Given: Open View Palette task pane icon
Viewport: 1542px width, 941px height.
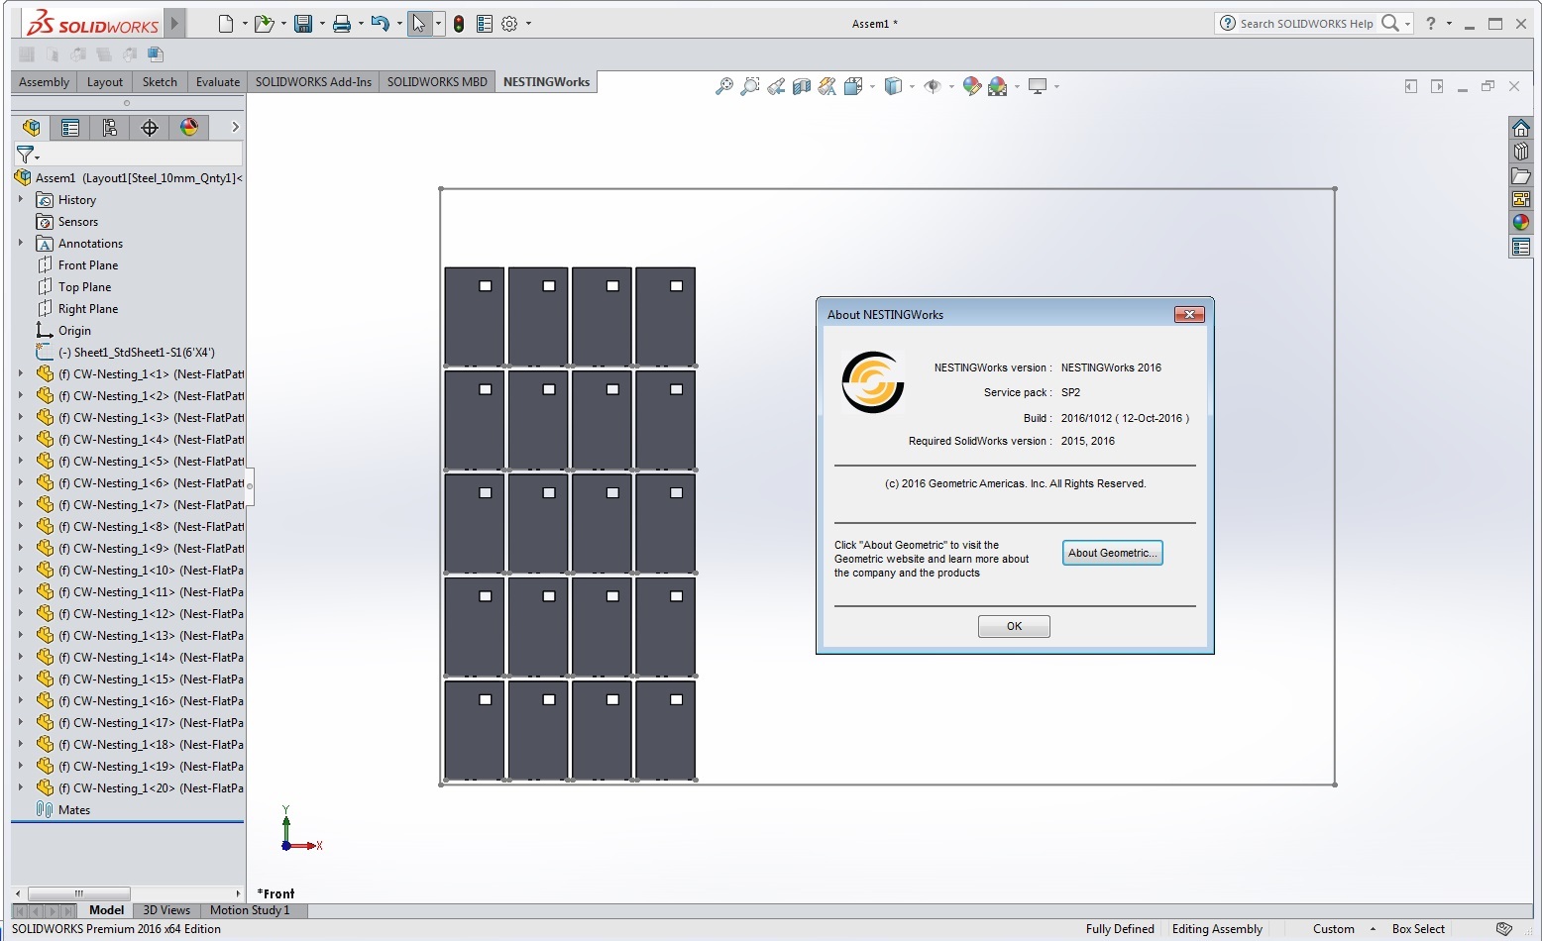Looking at the screenshot, I should pos(1521,199).
